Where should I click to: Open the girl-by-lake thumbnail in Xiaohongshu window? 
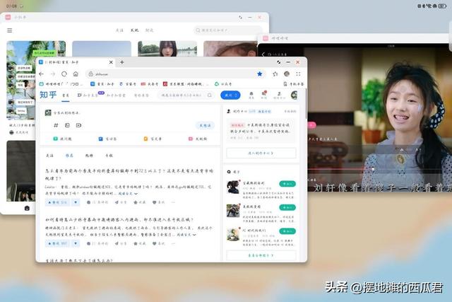coord(167,49)
